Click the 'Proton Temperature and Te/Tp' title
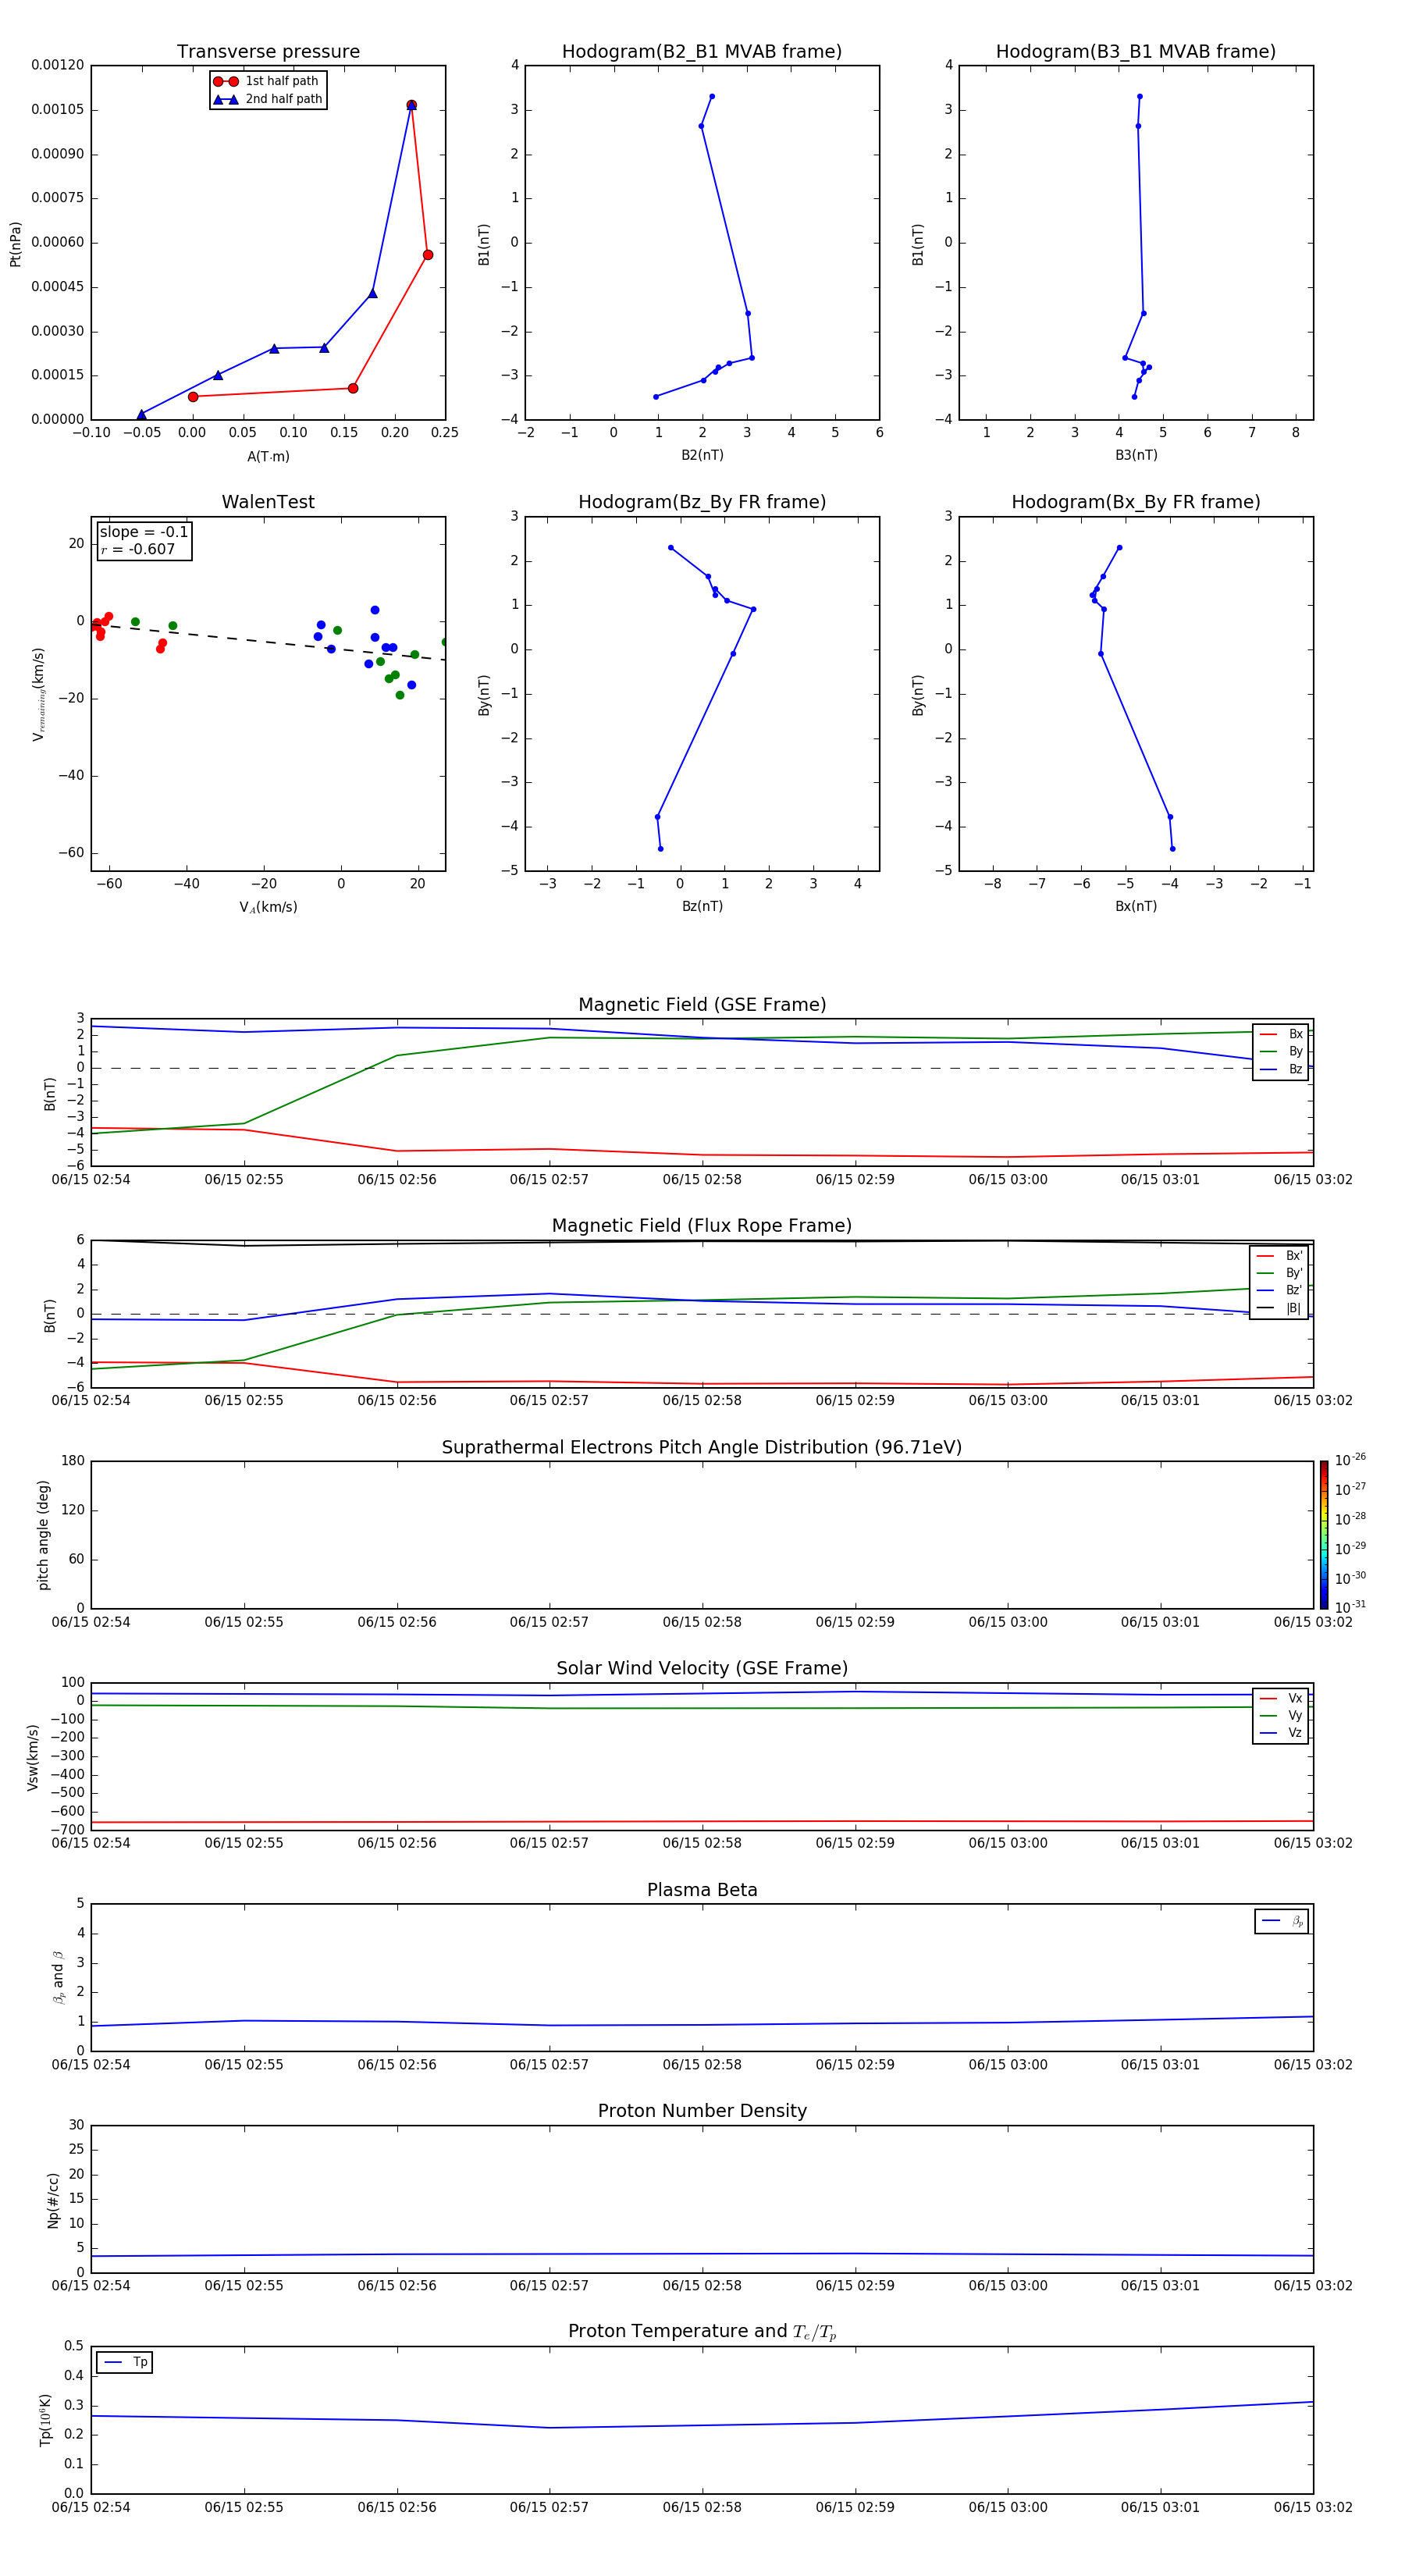1405x2576 pixels. (x=702, y=2331)
